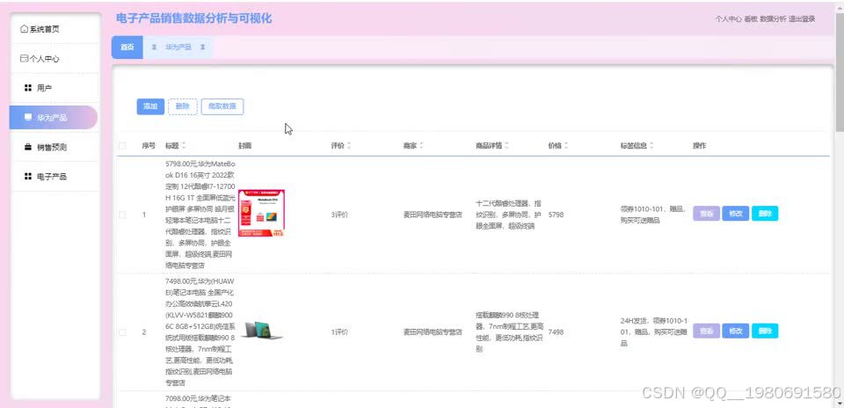
Task: Click the dashed 删除 button above table
Action: point(183,106)
